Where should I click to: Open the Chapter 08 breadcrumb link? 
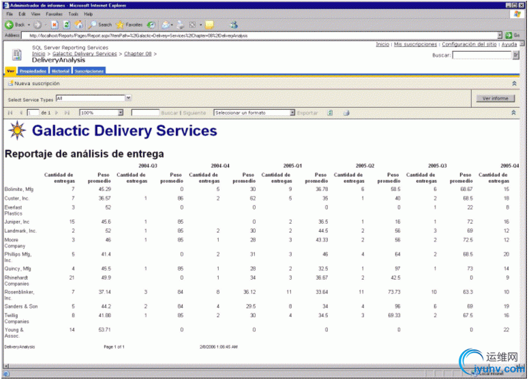[x=138, y=54]
